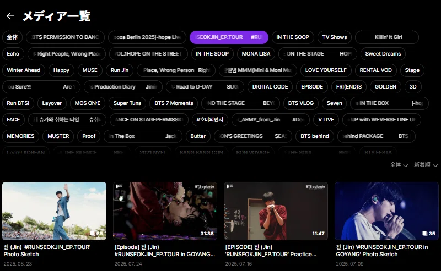Image resolution: width=441 pixels, height=271 pixels.
Task: Filter by the MUSTER chip
Action: pos(58,137)
